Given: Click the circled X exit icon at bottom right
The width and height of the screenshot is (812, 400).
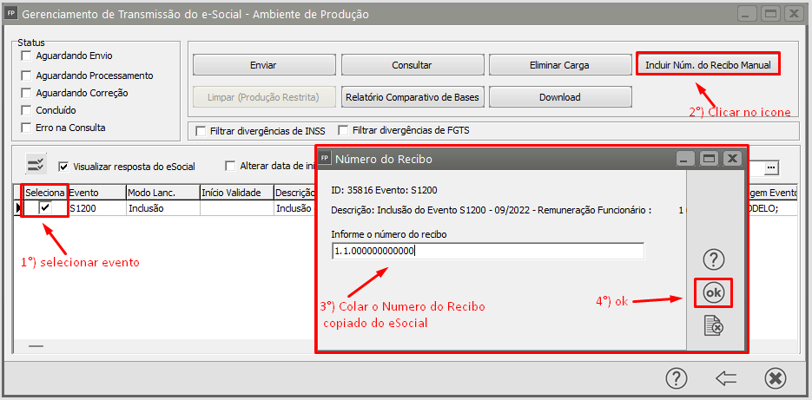Looking at the screenshot, I should click(776, 378).
